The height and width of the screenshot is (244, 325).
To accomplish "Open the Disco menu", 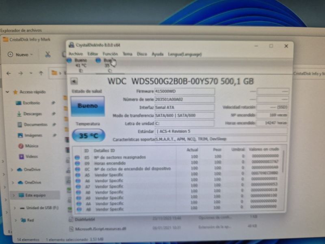I will point(142,54).
